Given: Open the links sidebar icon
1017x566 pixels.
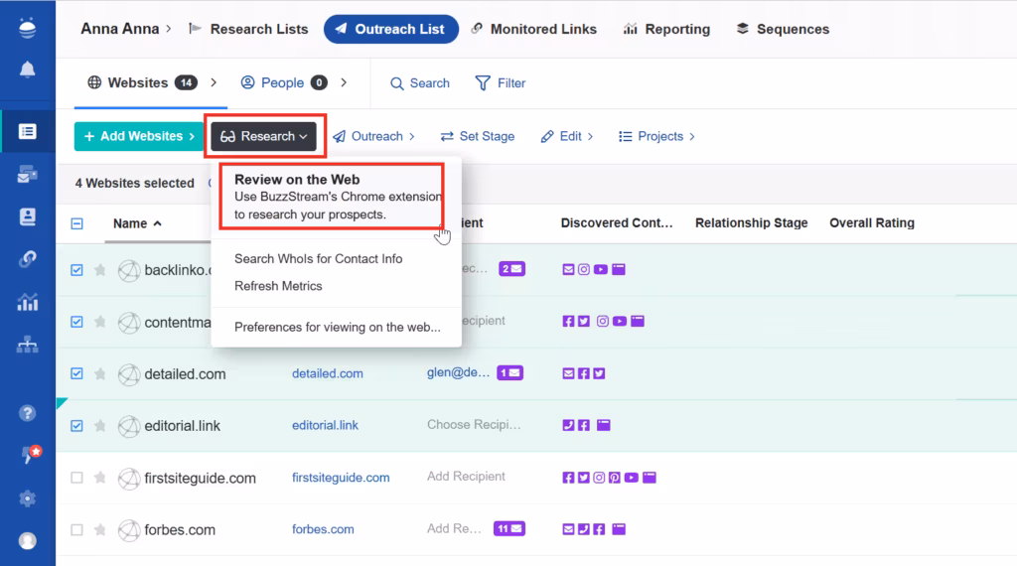Looking at the screenshot, I should pyautogui.click(x=27, y=259).
